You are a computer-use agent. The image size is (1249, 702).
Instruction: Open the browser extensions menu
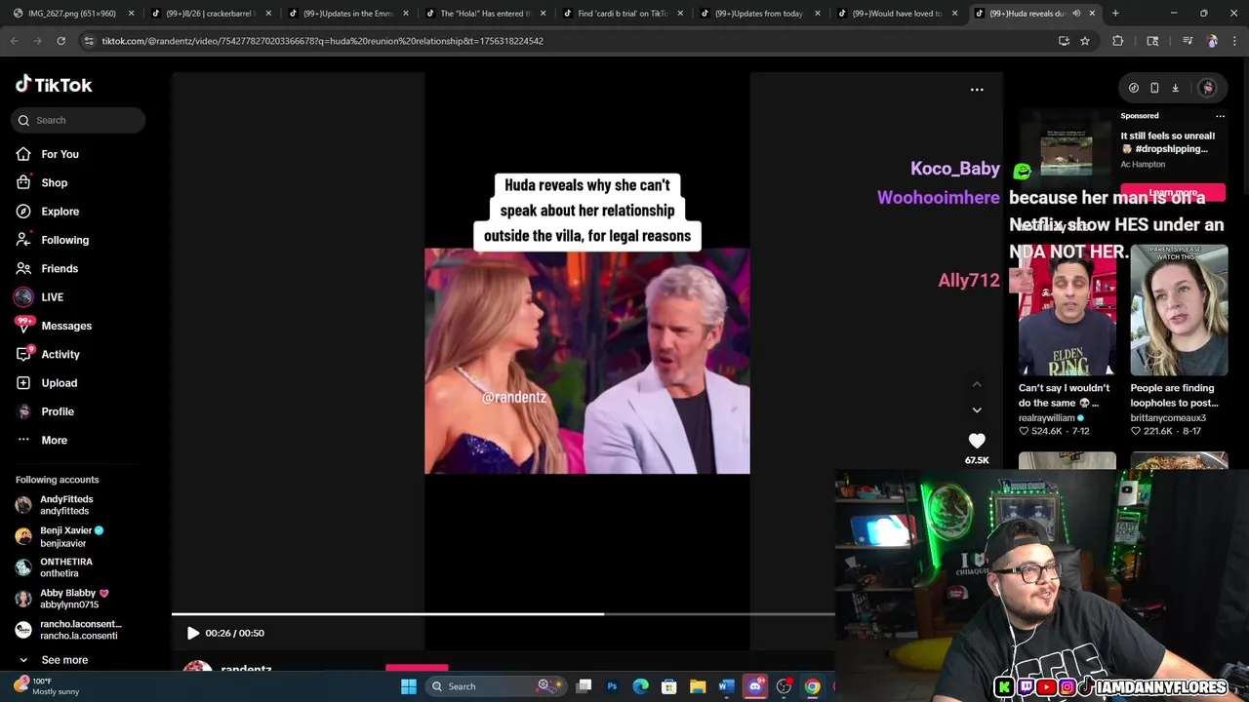pos(1118,41)
